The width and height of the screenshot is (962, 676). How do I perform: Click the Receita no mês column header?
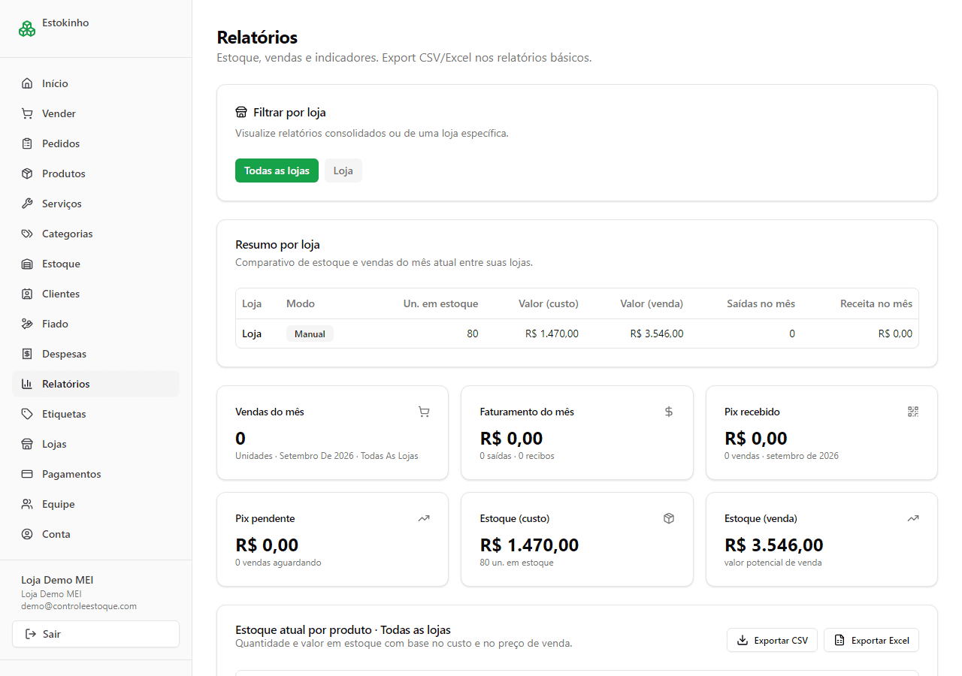point(876,303)
